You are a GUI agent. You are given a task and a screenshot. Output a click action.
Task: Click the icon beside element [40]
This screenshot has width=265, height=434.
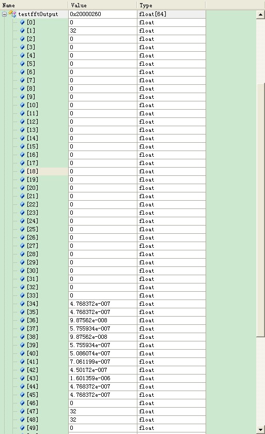[x=22, y=353]
